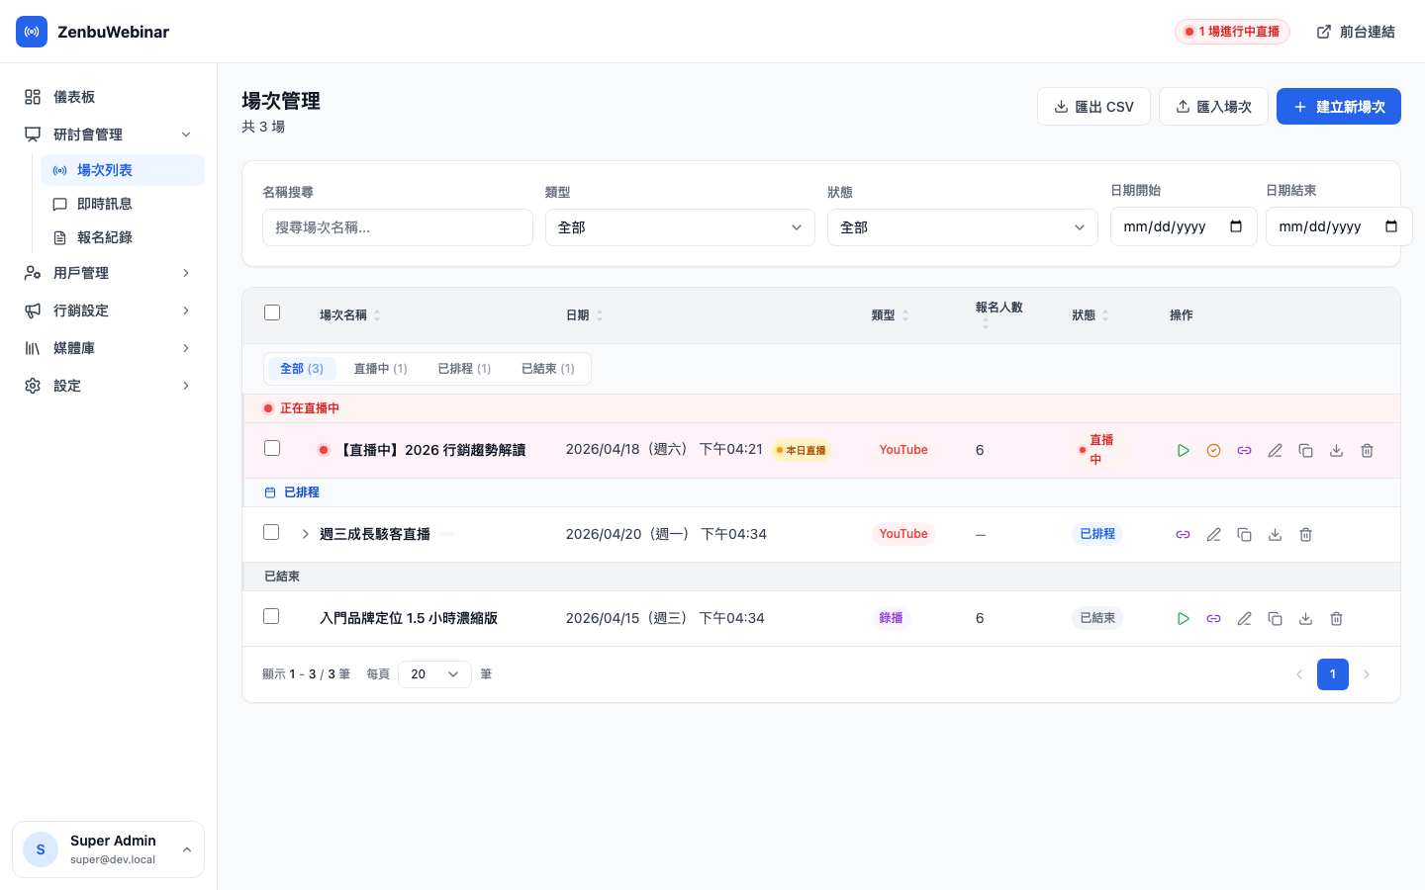This screenshot has height=890, width=1425.
Task: Edit the 入門品牌定位 session with pencil icon
Action: pos(1245,618)
